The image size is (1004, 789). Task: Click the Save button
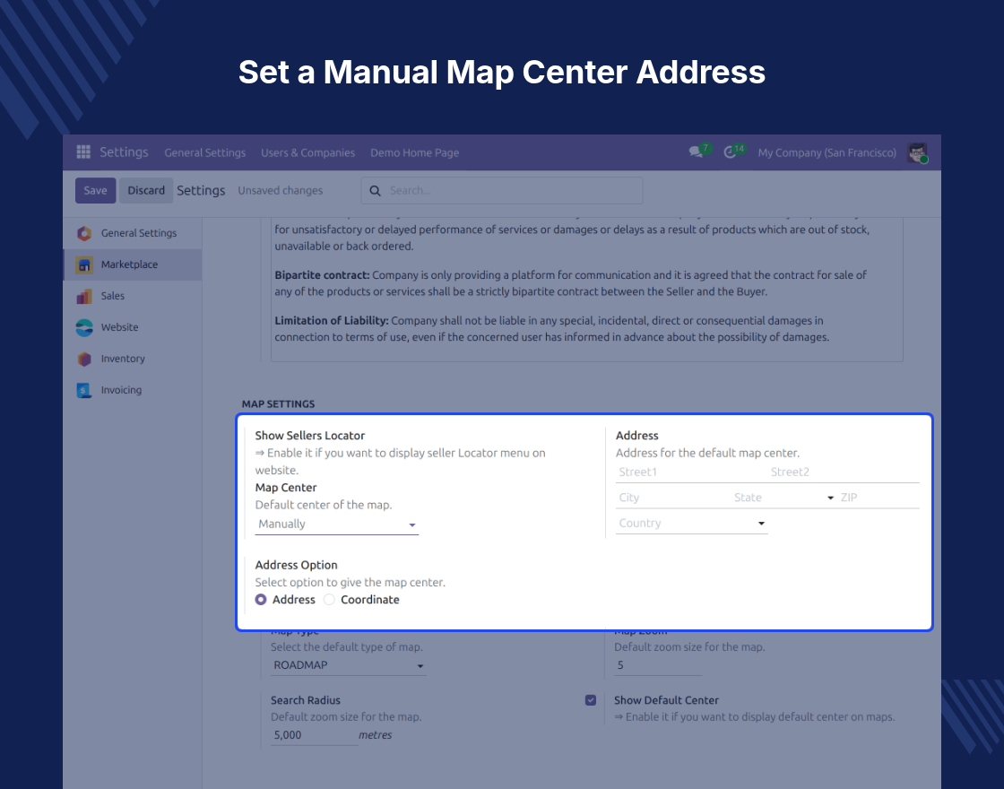[x=95, y=190]
